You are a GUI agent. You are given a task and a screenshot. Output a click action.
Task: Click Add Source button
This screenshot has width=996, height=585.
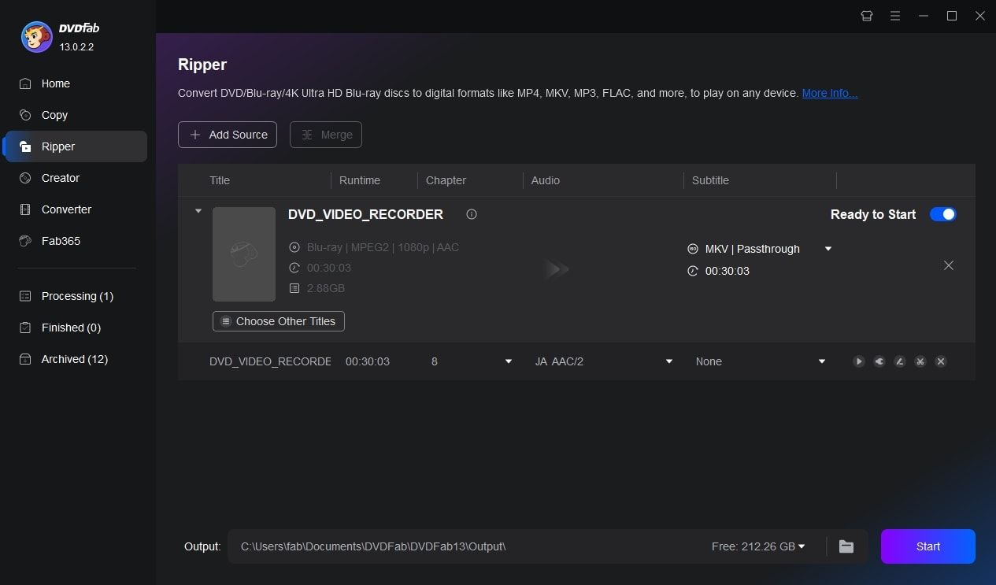pyautogui.click(x=228, y=135)
